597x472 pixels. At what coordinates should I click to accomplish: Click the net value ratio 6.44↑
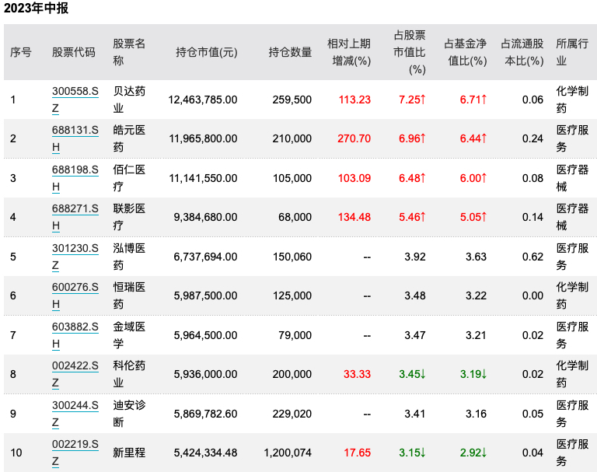[x=473, y=138]
